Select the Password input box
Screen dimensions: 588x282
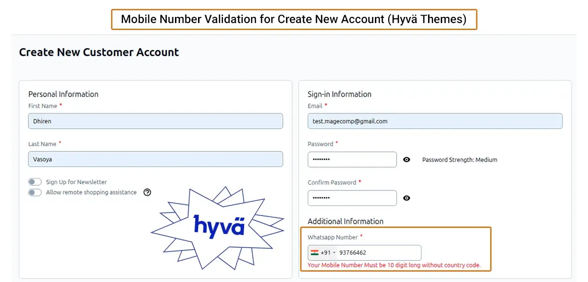[352, 160]
